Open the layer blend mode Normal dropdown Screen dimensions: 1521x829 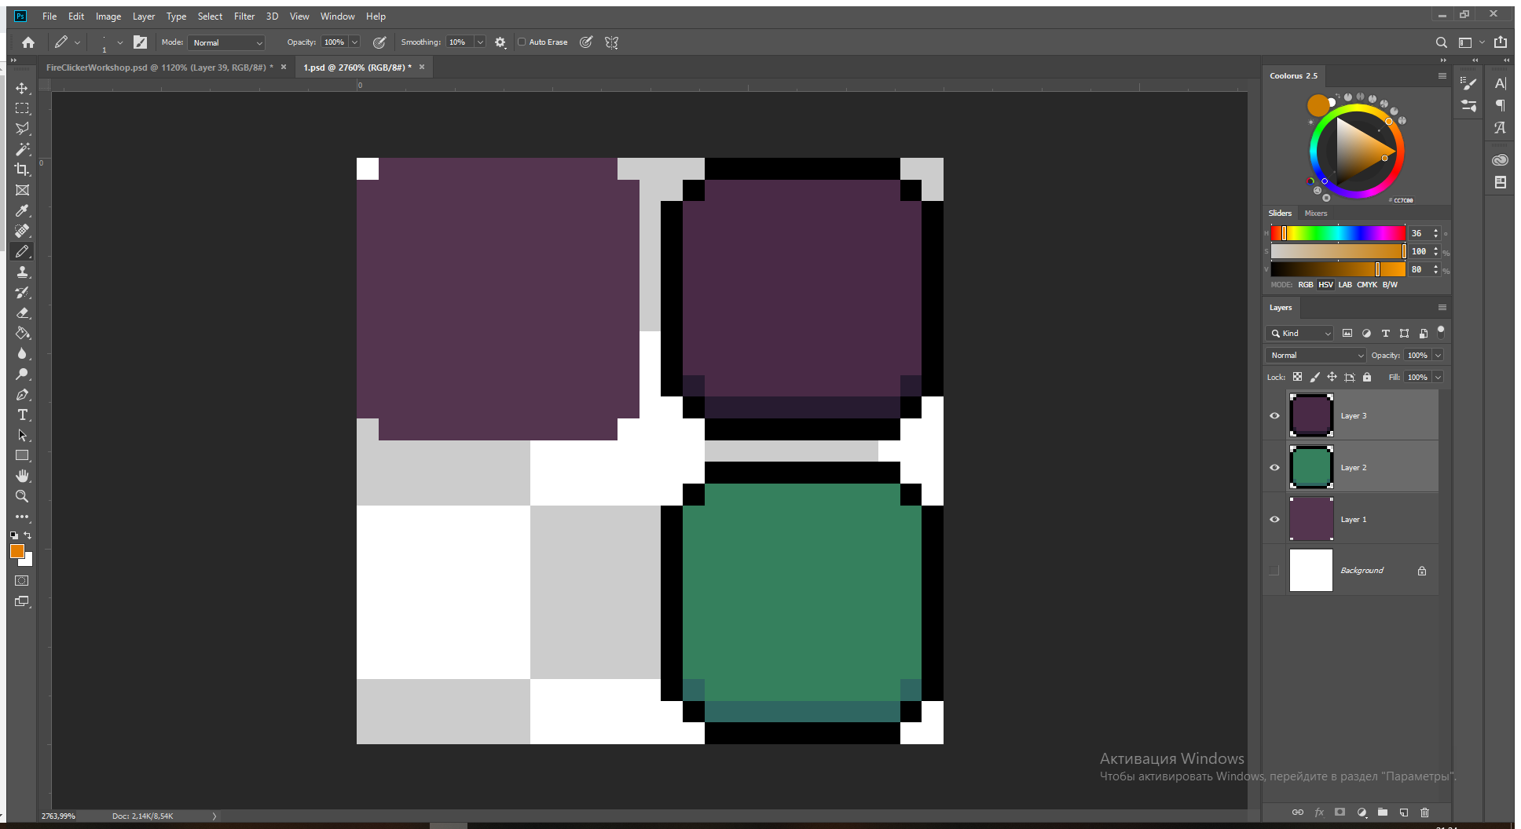tap(1317, 356)
